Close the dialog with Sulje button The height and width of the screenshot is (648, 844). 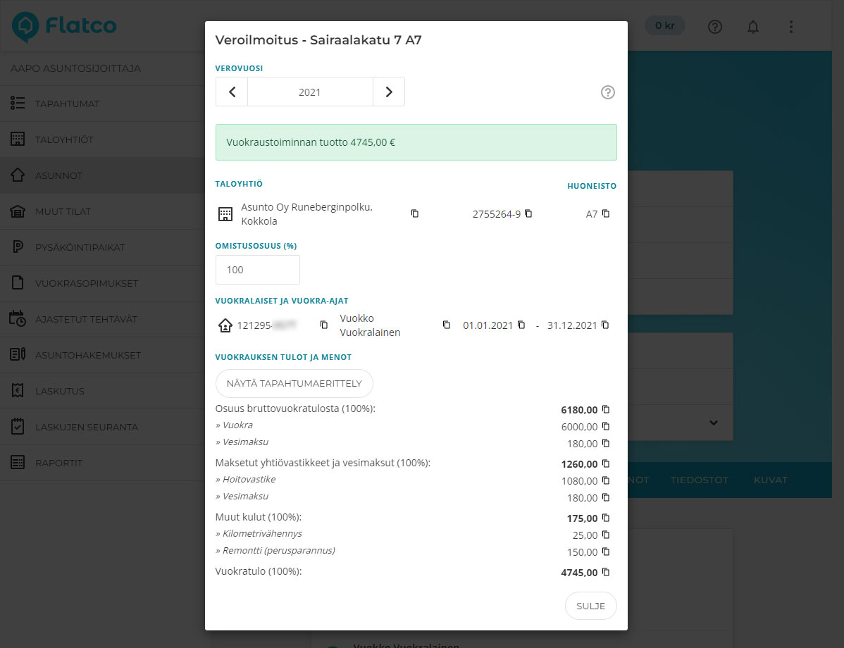590,606
